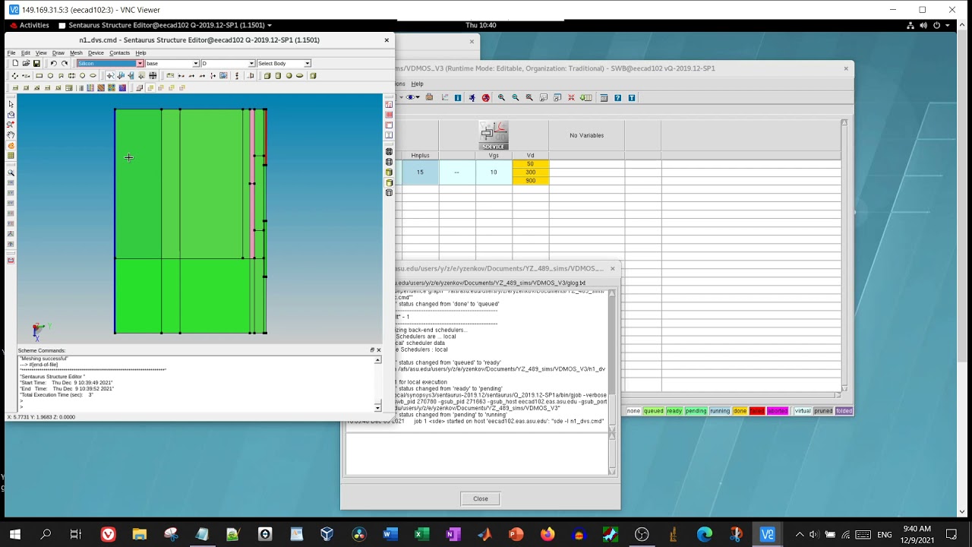
Task: Open Excel from taskbar
Action: 421,535
